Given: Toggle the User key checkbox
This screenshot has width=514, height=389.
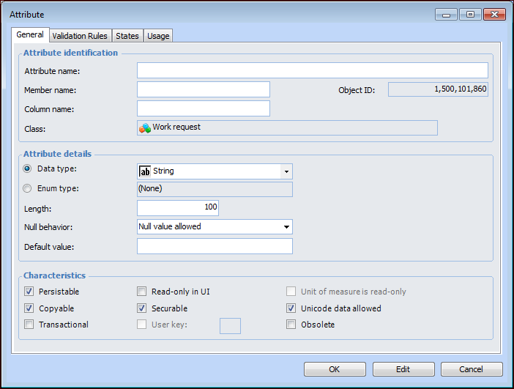Looking at the screenshot, I should 141,325.
